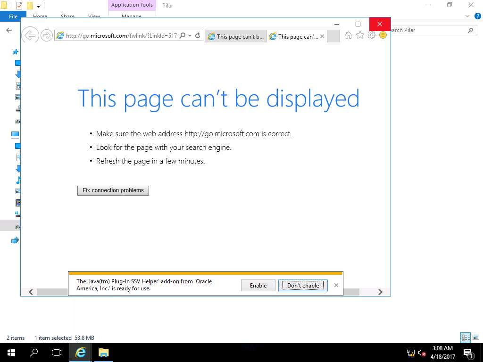Click the File Explorer back arrow

click(x=9, y=30)
